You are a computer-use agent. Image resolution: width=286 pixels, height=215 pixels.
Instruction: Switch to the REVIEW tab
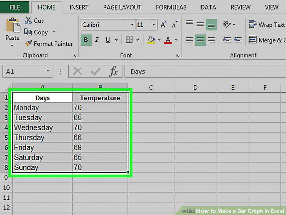click(240, 7)
